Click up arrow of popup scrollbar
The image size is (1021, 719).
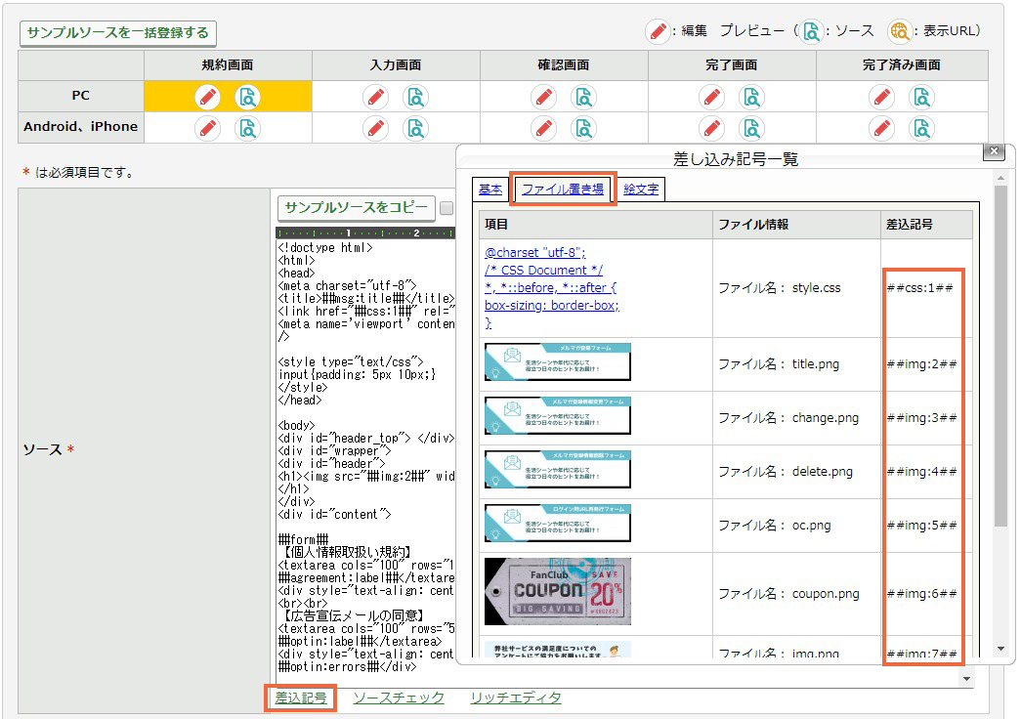1000,178
